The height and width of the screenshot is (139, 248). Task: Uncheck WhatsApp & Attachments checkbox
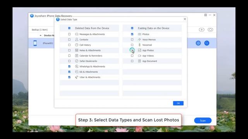69,66
